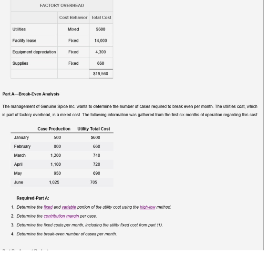
Task: Select the Equipment depreciation 4,300 cell
Action: pos(101,52)
